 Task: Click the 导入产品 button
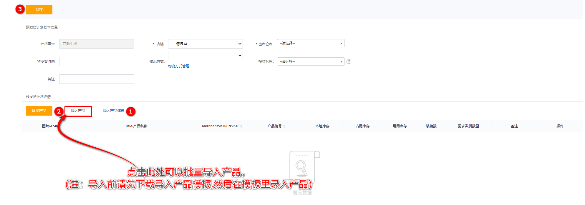click(78, 111)
